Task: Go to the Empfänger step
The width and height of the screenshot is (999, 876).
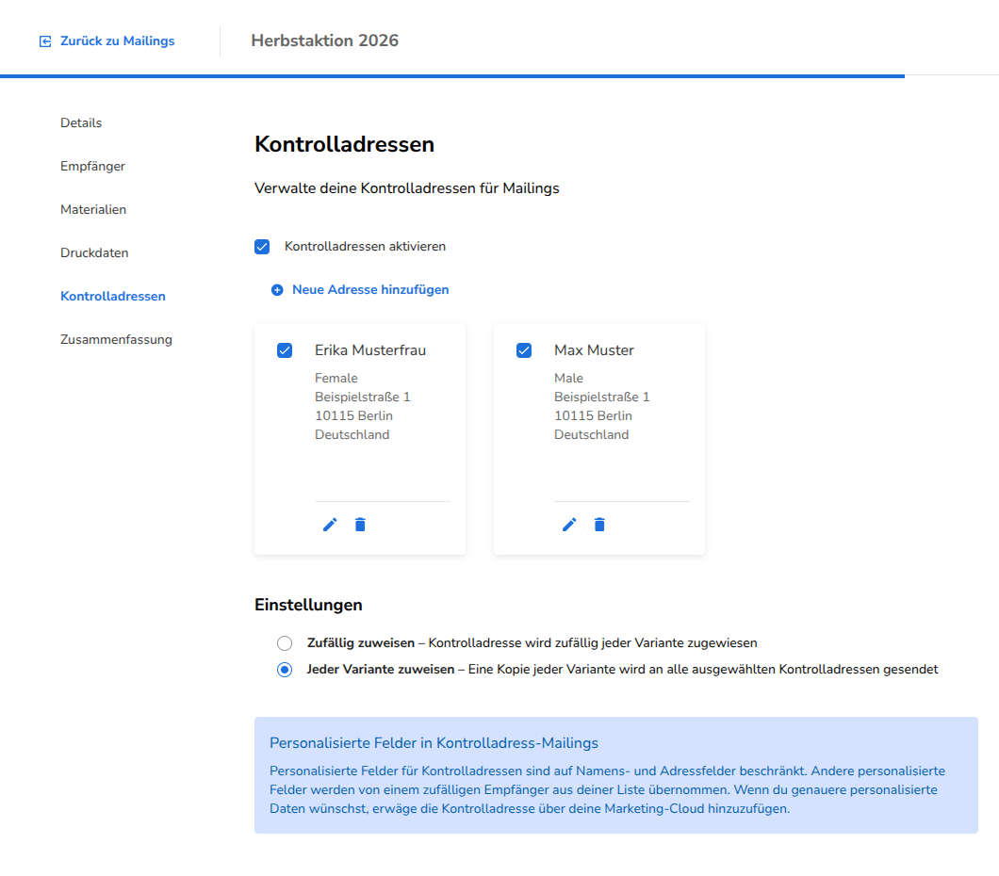Action: [92, 166]
